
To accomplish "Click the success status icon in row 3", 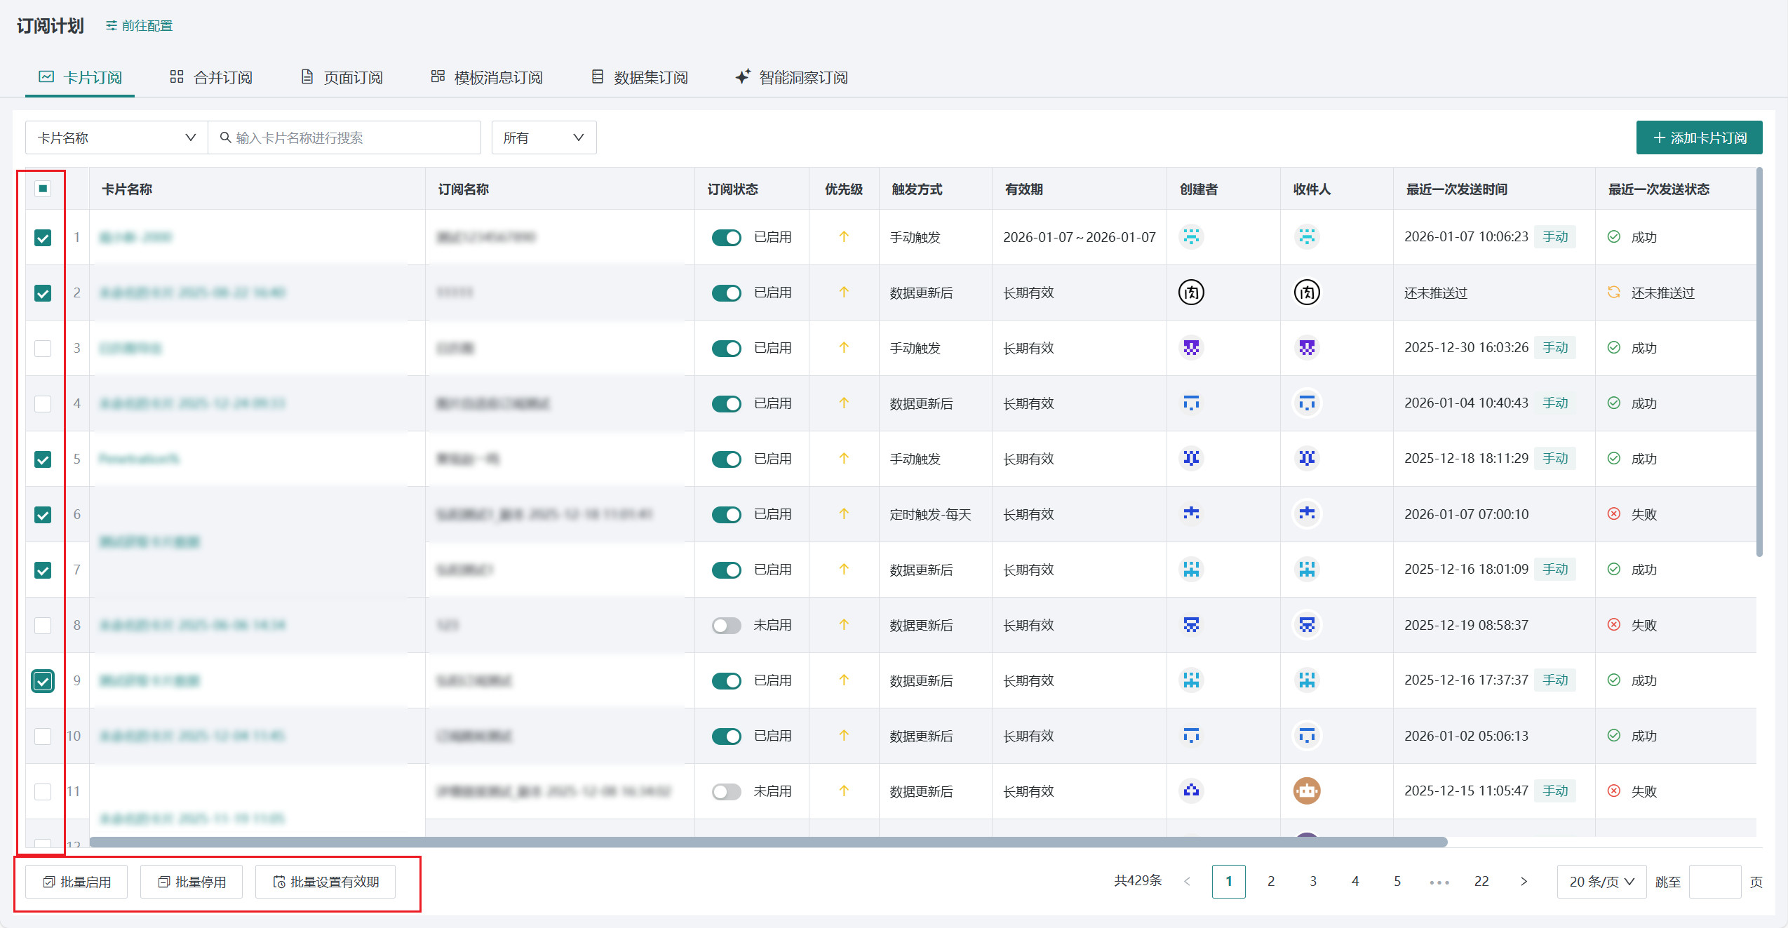I will click(x=1613, y=348).
